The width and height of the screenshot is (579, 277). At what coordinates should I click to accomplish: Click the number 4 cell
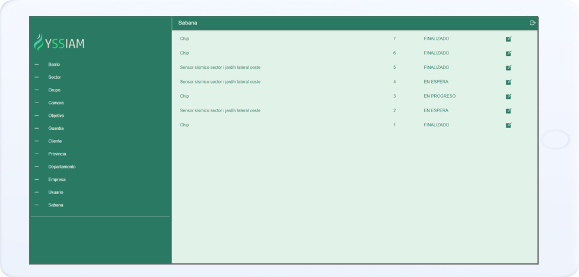[395, 82]
